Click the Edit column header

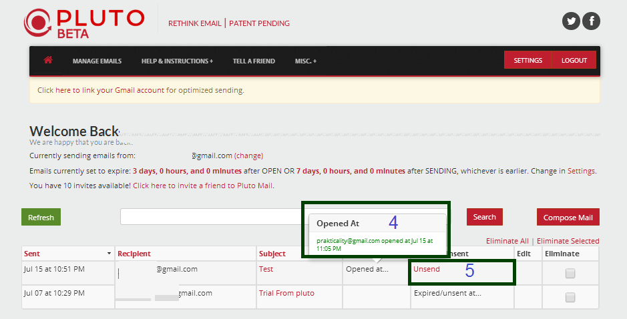click(524, 254)
